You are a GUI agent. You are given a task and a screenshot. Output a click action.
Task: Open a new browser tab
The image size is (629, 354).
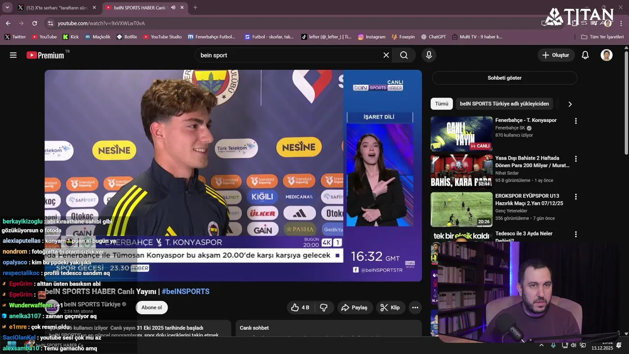[x=195, y=7]
